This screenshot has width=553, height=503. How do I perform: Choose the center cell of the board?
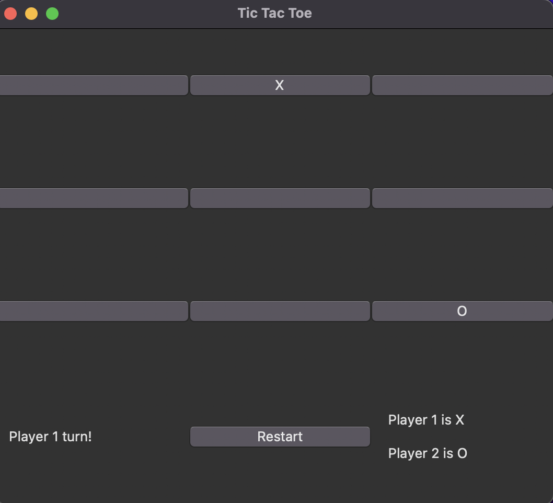click(x=280, y=198)
